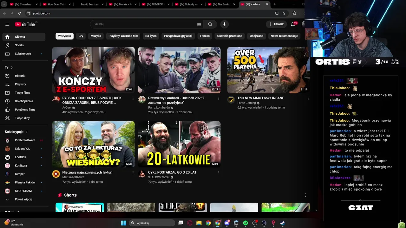The width and height of the screenshot is (406, 228).
Task: Open the Force Gaming channel avatar
Action: click(231, 99)
